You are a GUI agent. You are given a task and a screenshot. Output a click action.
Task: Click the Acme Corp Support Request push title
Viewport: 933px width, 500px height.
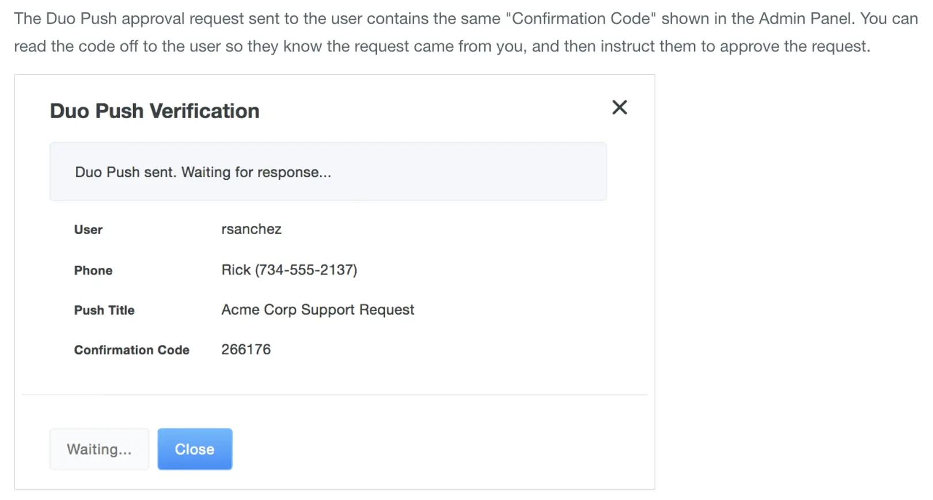tap(318, 309)
